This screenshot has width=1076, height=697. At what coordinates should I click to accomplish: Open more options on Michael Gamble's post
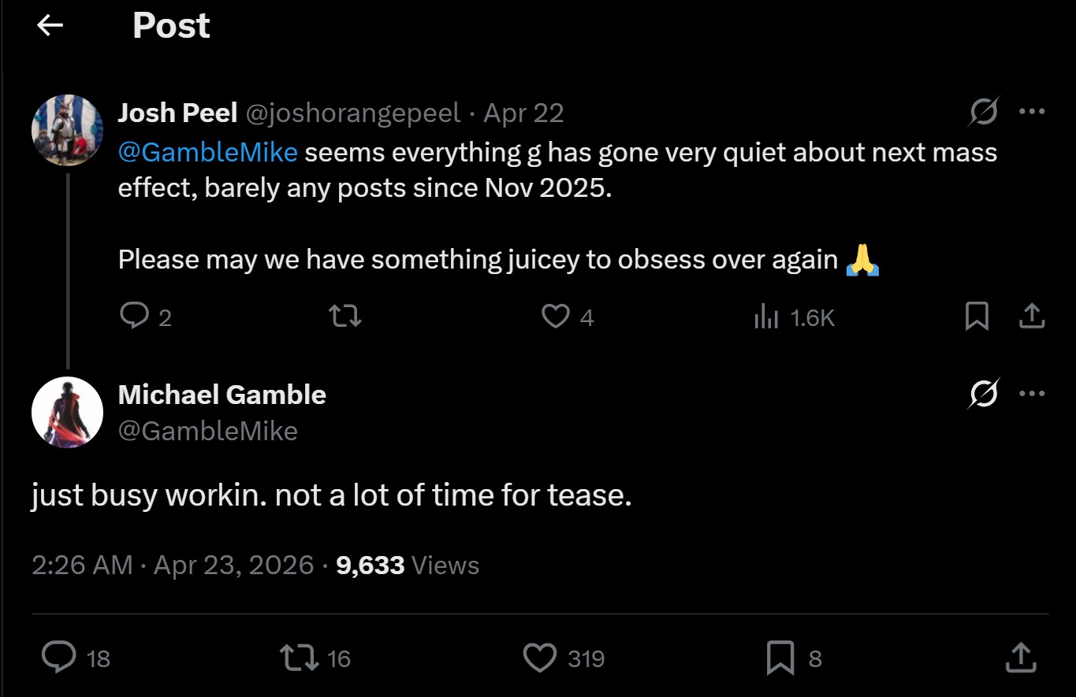[1031, 394]
